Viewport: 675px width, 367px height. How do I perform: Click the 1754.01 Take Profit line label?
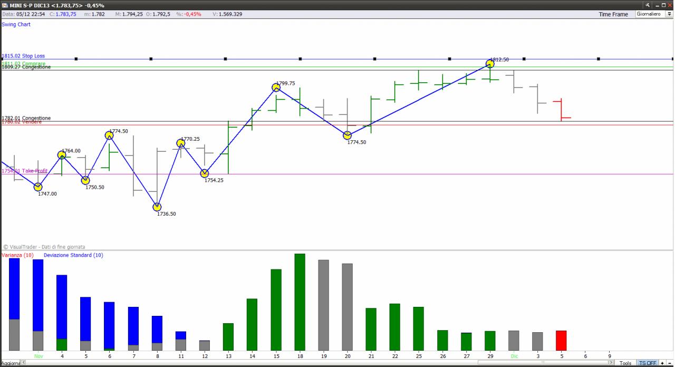point(24,171)
